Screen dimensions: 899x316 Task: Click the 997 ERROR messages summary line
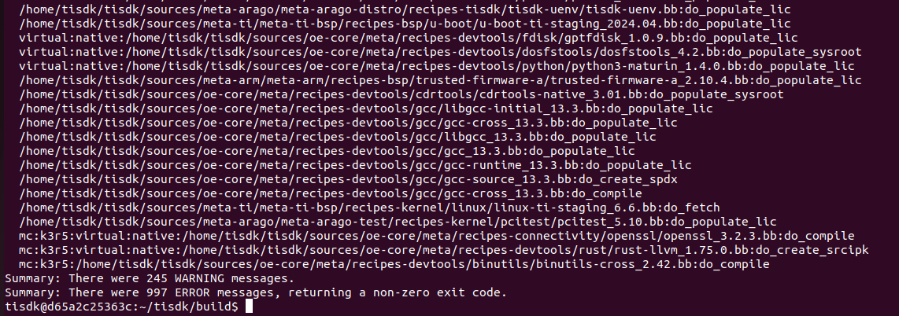point(257,292)
